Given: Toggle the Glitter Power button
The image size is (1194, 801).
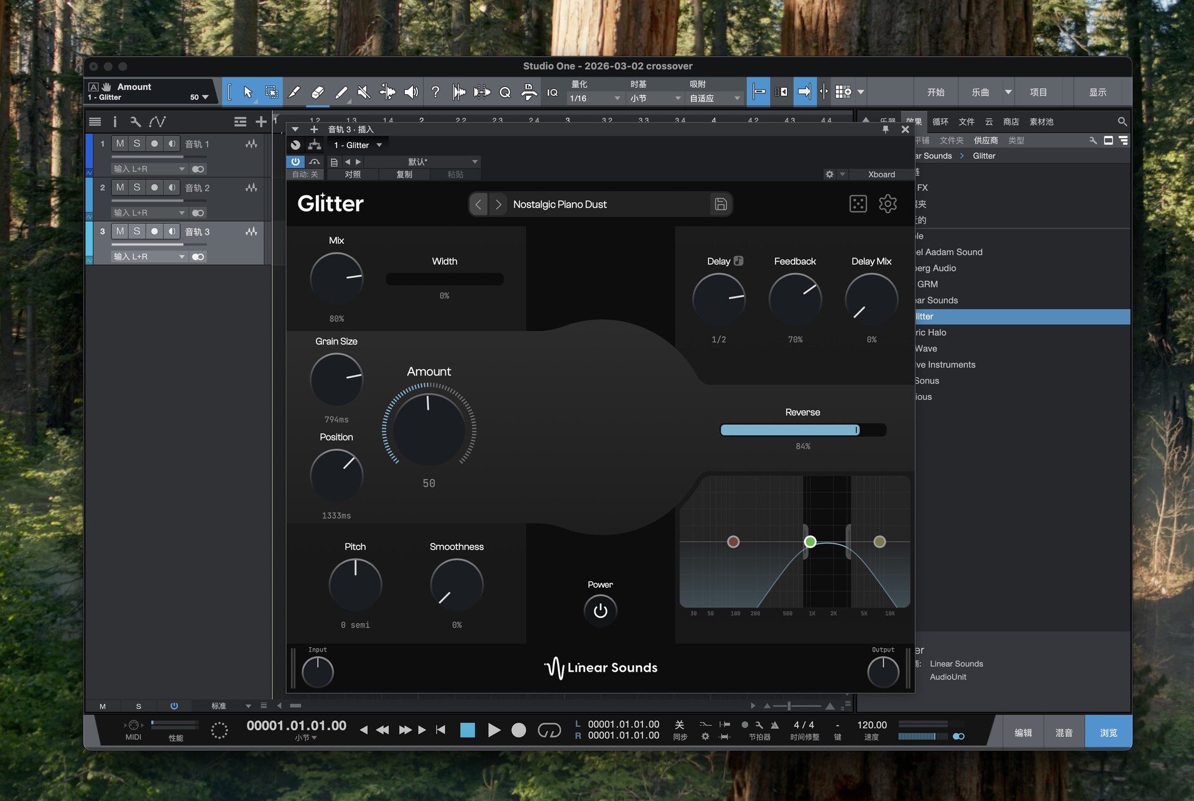Looking at the screenshot, I should [x=600, y=611].
